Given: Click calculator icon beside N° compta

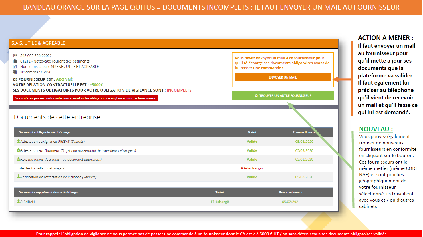Looking at the screenshot, I should tap(15, 72).
